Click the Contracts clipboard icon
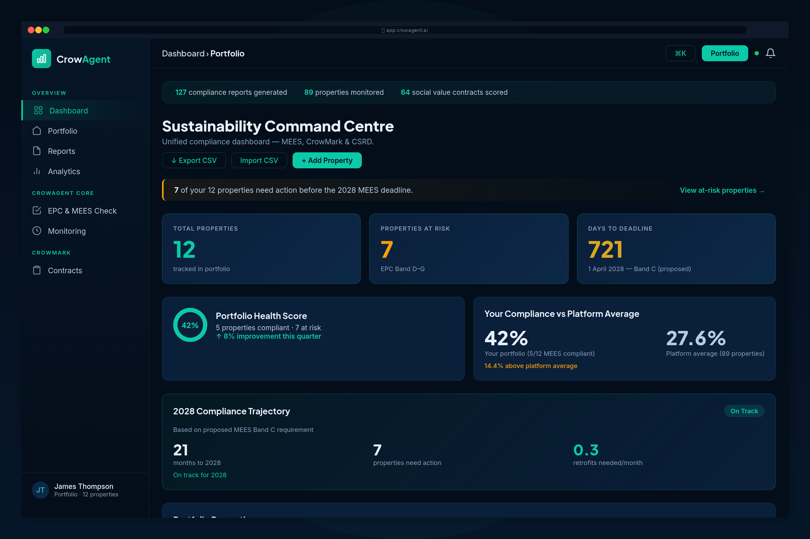810x539 pixels. pos(37,270)
